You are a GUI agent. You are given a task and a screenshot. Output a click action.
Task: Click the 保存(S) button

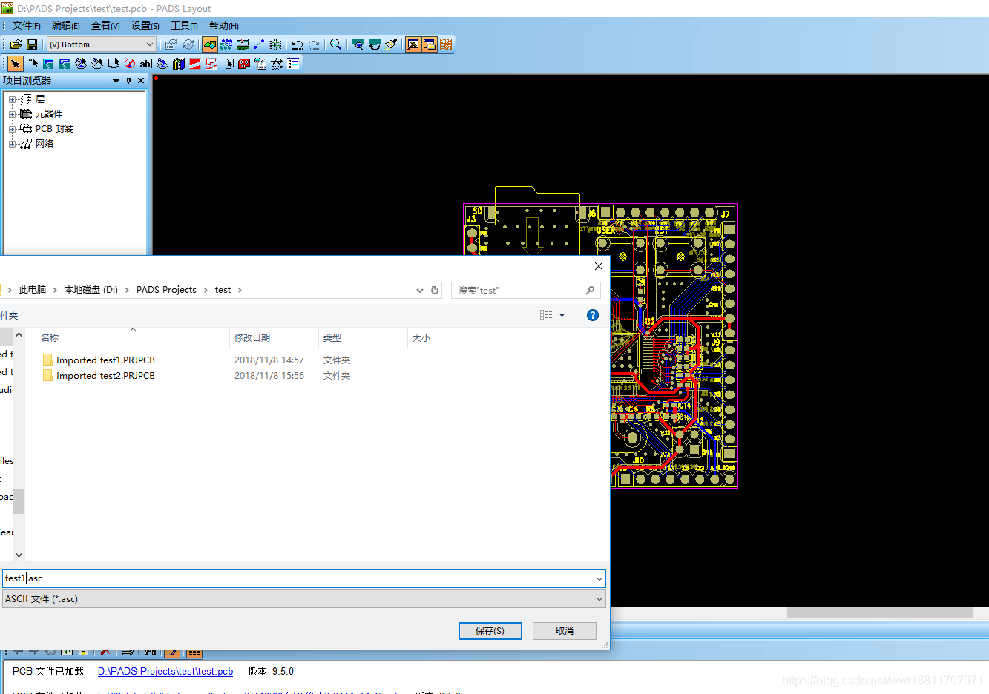coord(490,630)
